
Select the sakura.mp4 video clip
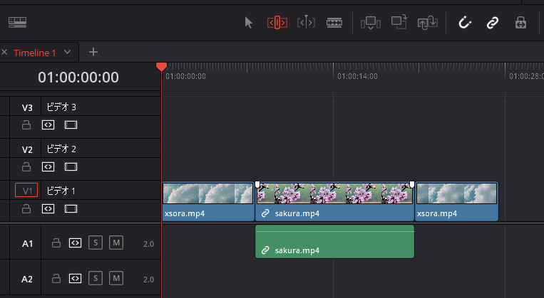[335, 201]
